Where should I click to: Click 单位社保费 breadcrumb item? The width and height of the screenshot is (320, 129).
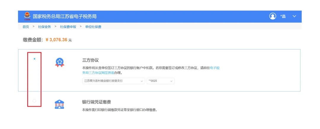pyautogui.click(x=93, y=27)
